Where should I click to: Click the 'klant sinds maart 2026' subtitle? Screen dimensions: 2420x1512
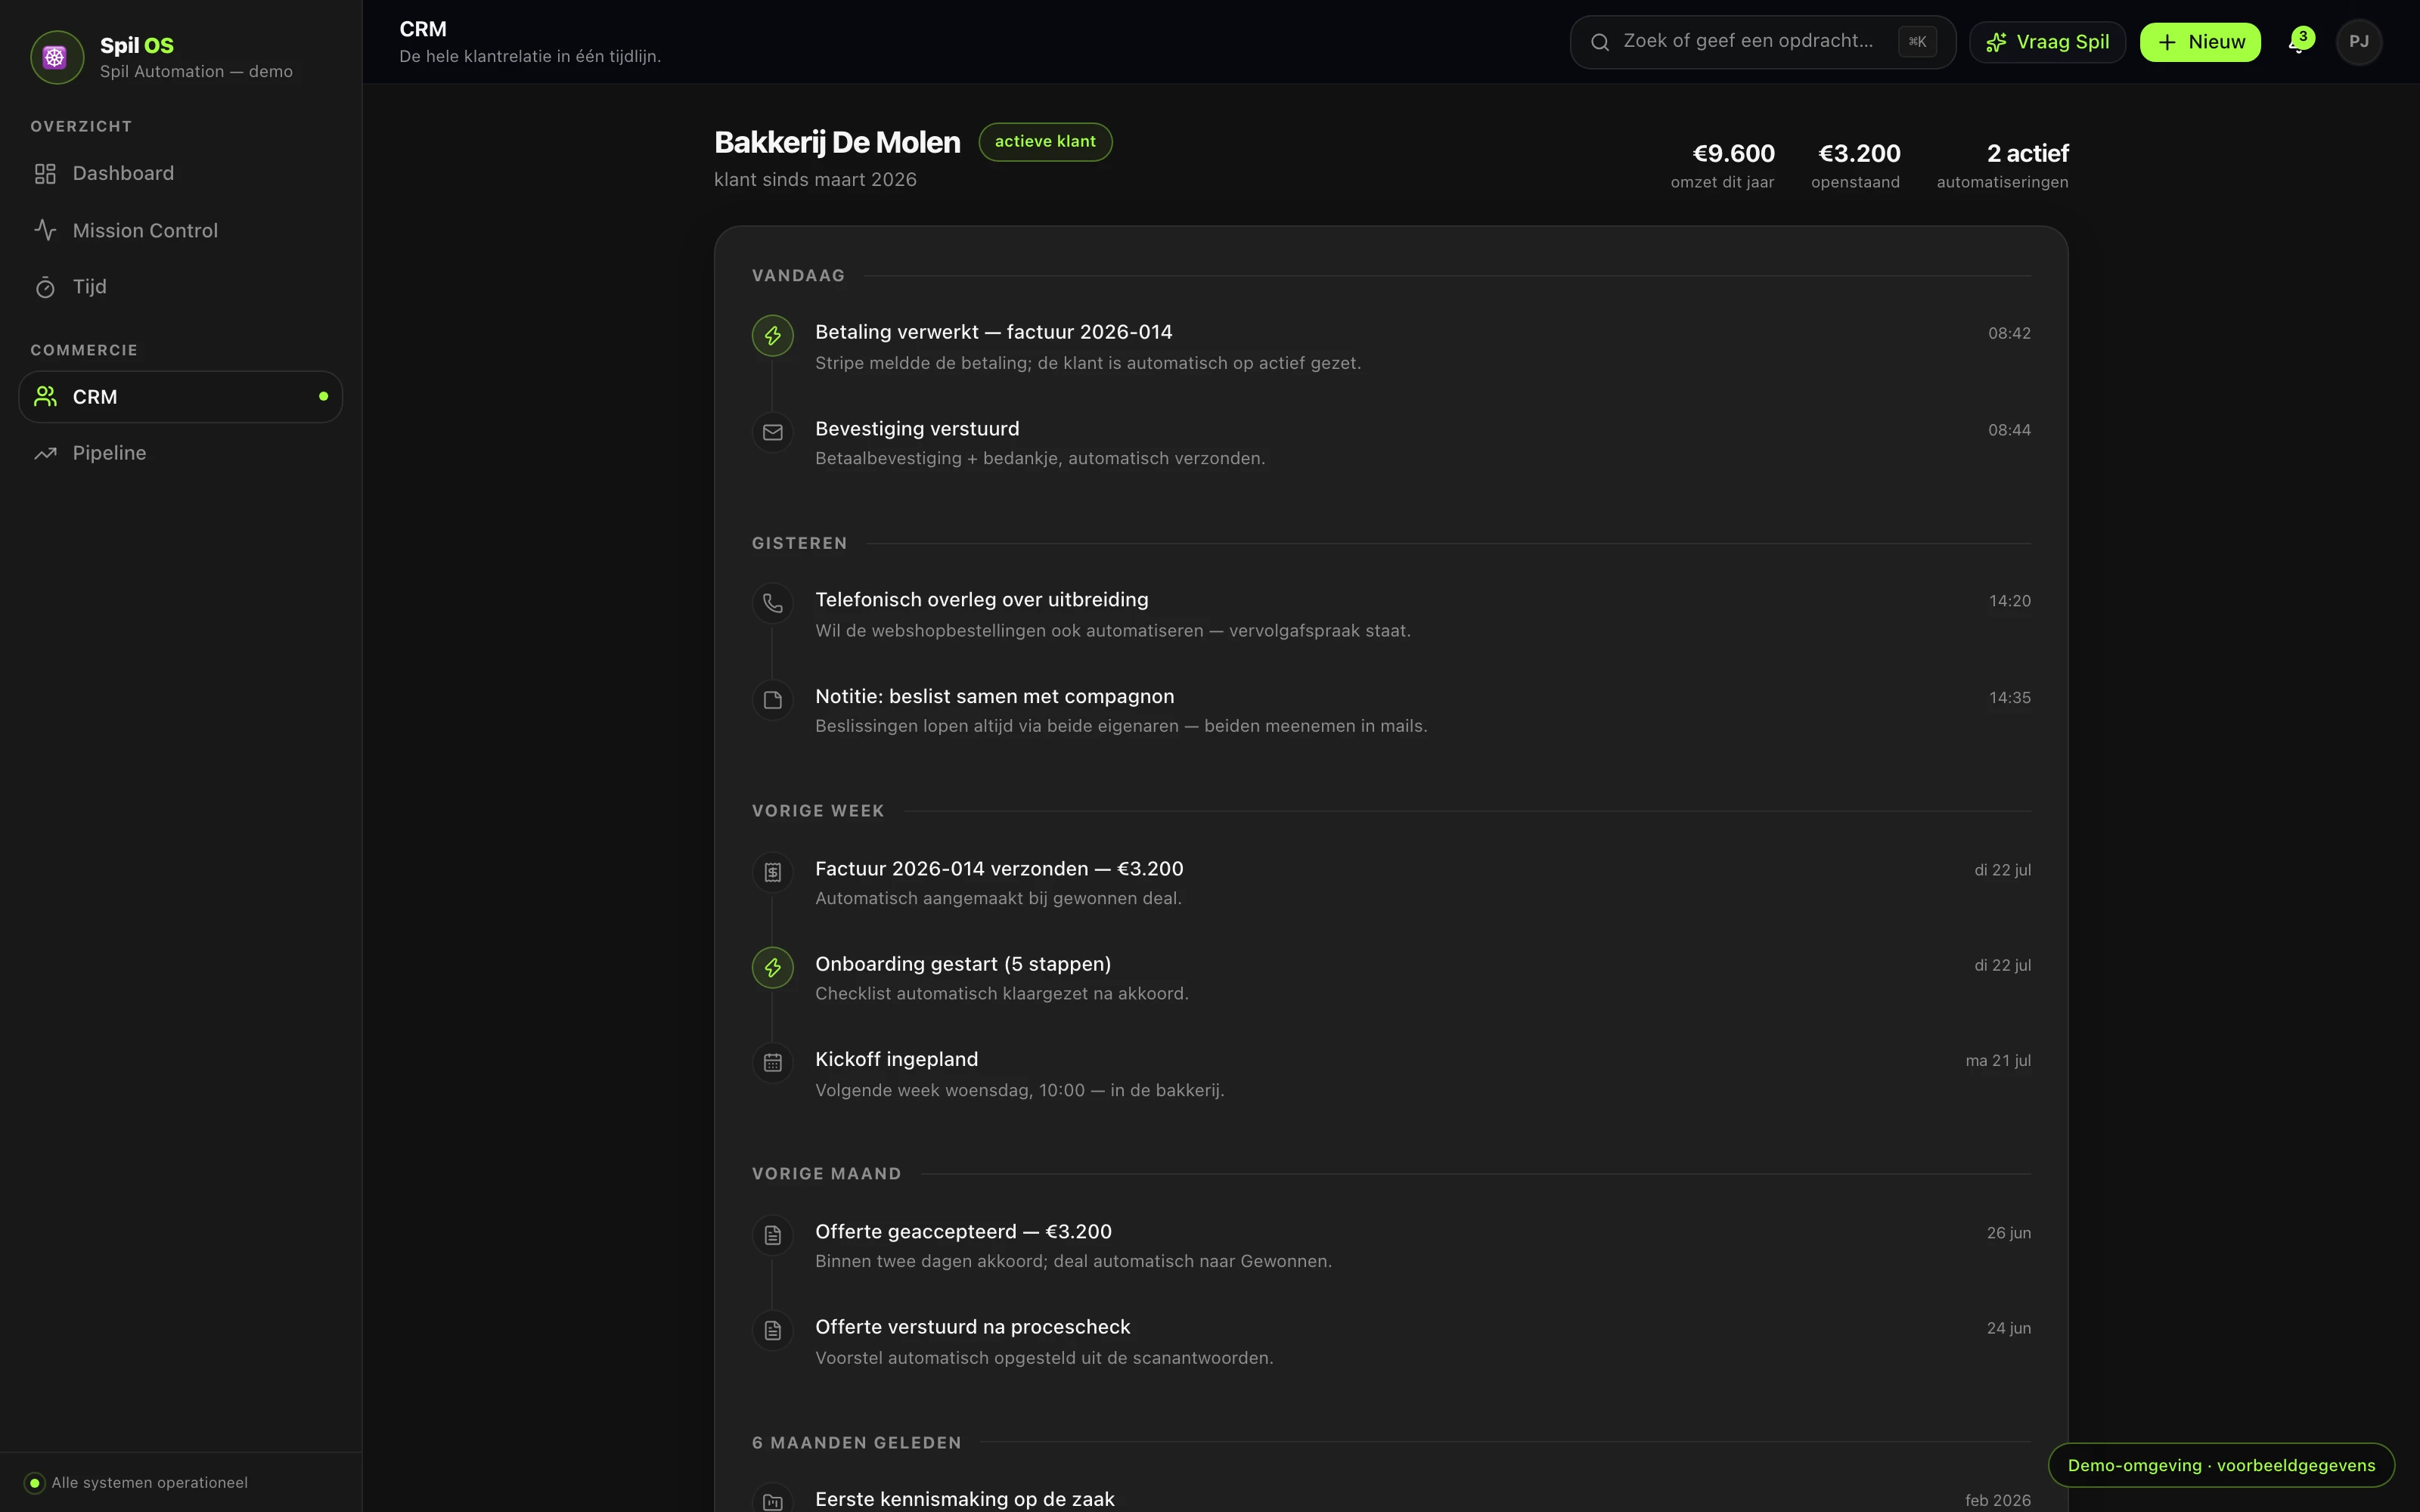pyautogui.click(x=815, y=180)
